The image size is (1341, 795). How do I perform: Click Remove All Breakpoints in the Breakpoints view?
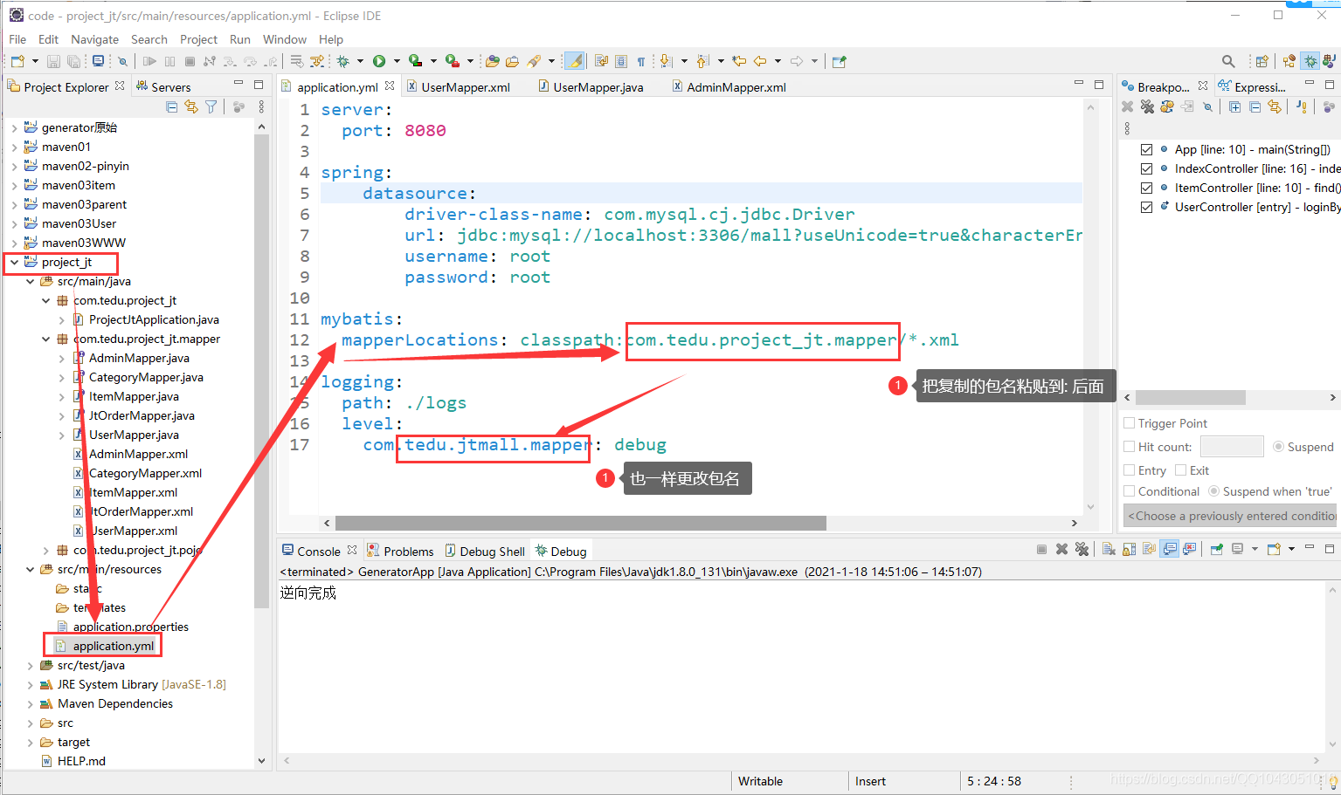(1147, 106)
